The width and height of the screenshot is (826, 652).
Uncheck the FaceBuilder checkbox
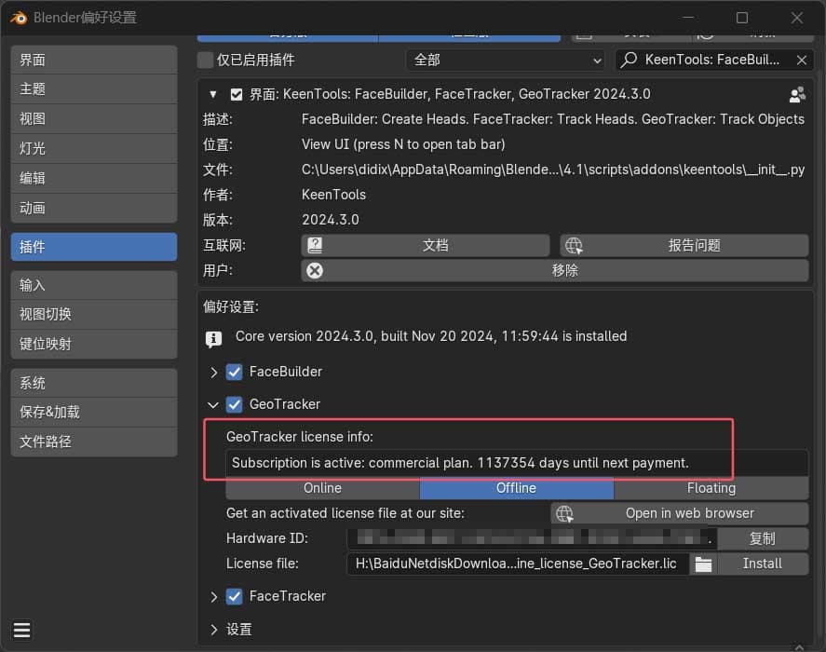pos(235,373)
